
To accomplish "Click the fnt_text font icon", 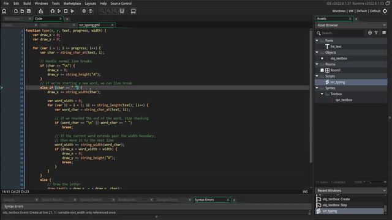I will [x=327, y=46].
